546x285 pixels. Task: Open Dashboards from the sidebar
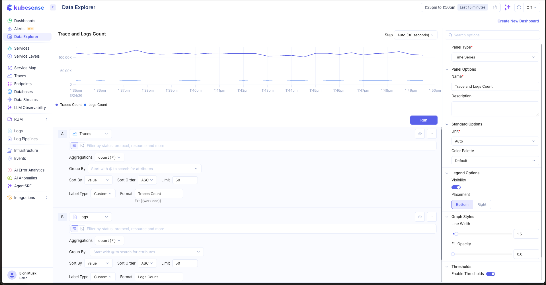[25, 21]
